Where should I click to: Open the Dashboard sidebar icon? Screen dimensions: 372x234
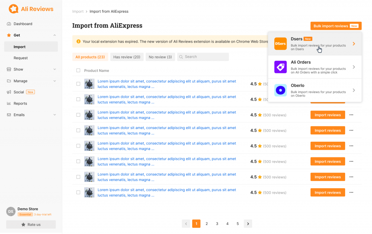(9, 24)
